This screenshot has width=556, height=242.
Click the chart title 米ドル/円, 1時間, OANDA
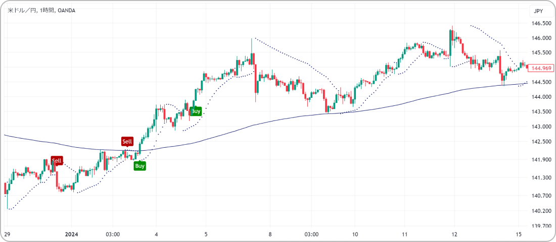pos(41,11)
